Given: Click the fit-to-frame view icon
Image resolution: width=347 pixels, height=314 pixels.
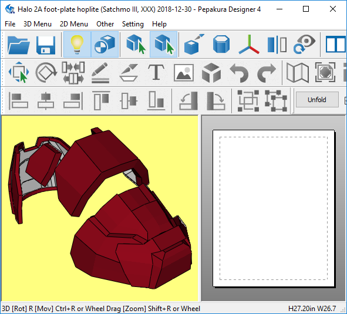Looking at the screenshot, I should pos(325,72).
